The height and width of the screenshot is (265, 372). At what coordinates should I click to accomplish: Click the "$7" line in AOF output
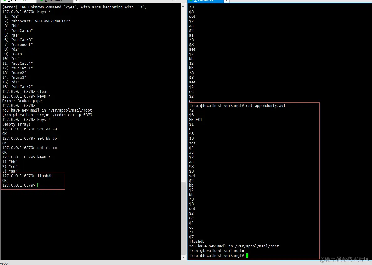coord(191,237)
